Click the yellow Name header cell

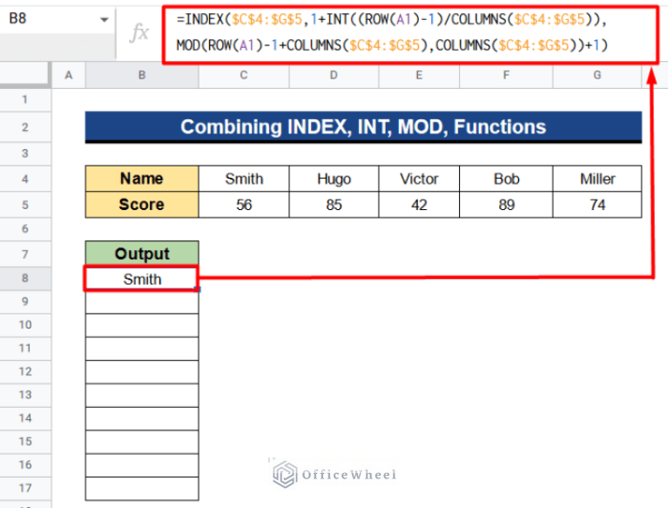(142, 179)
